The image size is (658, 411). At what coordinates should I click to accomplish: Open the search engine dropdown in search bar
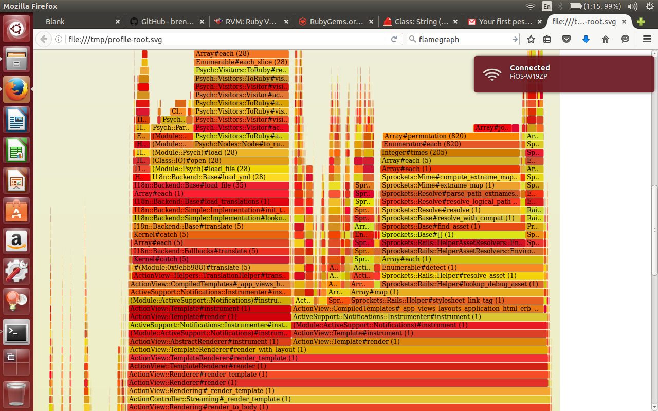(413, 39)
